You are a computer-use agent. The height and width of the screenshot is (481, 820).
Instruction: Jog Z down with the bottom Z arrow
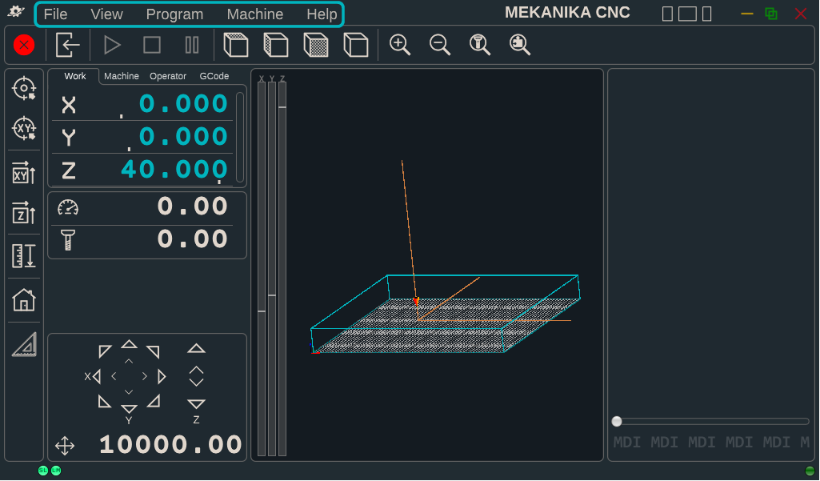tap(196, 404)
